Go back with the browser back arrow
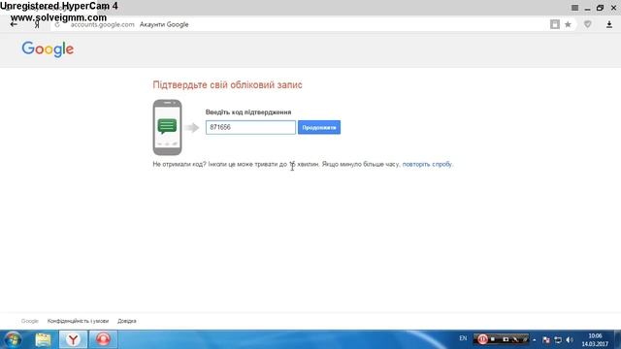Screen dimensions: 621x349 (x=14, y=24)
